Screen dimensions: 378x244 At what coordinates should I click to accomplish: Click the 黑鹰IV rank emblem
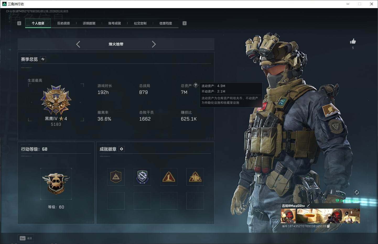click(56, 100)
